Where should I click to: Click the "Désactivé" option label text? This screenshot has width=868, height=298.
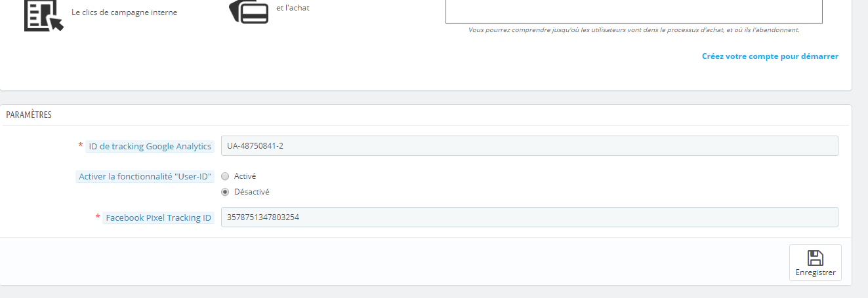[x=251, y=192]
